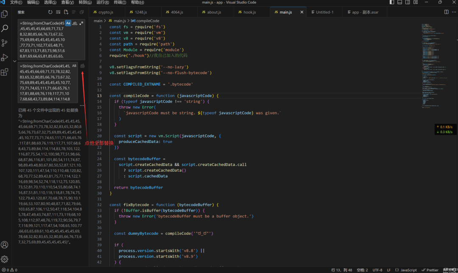458x273 pixels.
Task: Open Accounts menu in activity bar
Action: [x=4, y=245]
